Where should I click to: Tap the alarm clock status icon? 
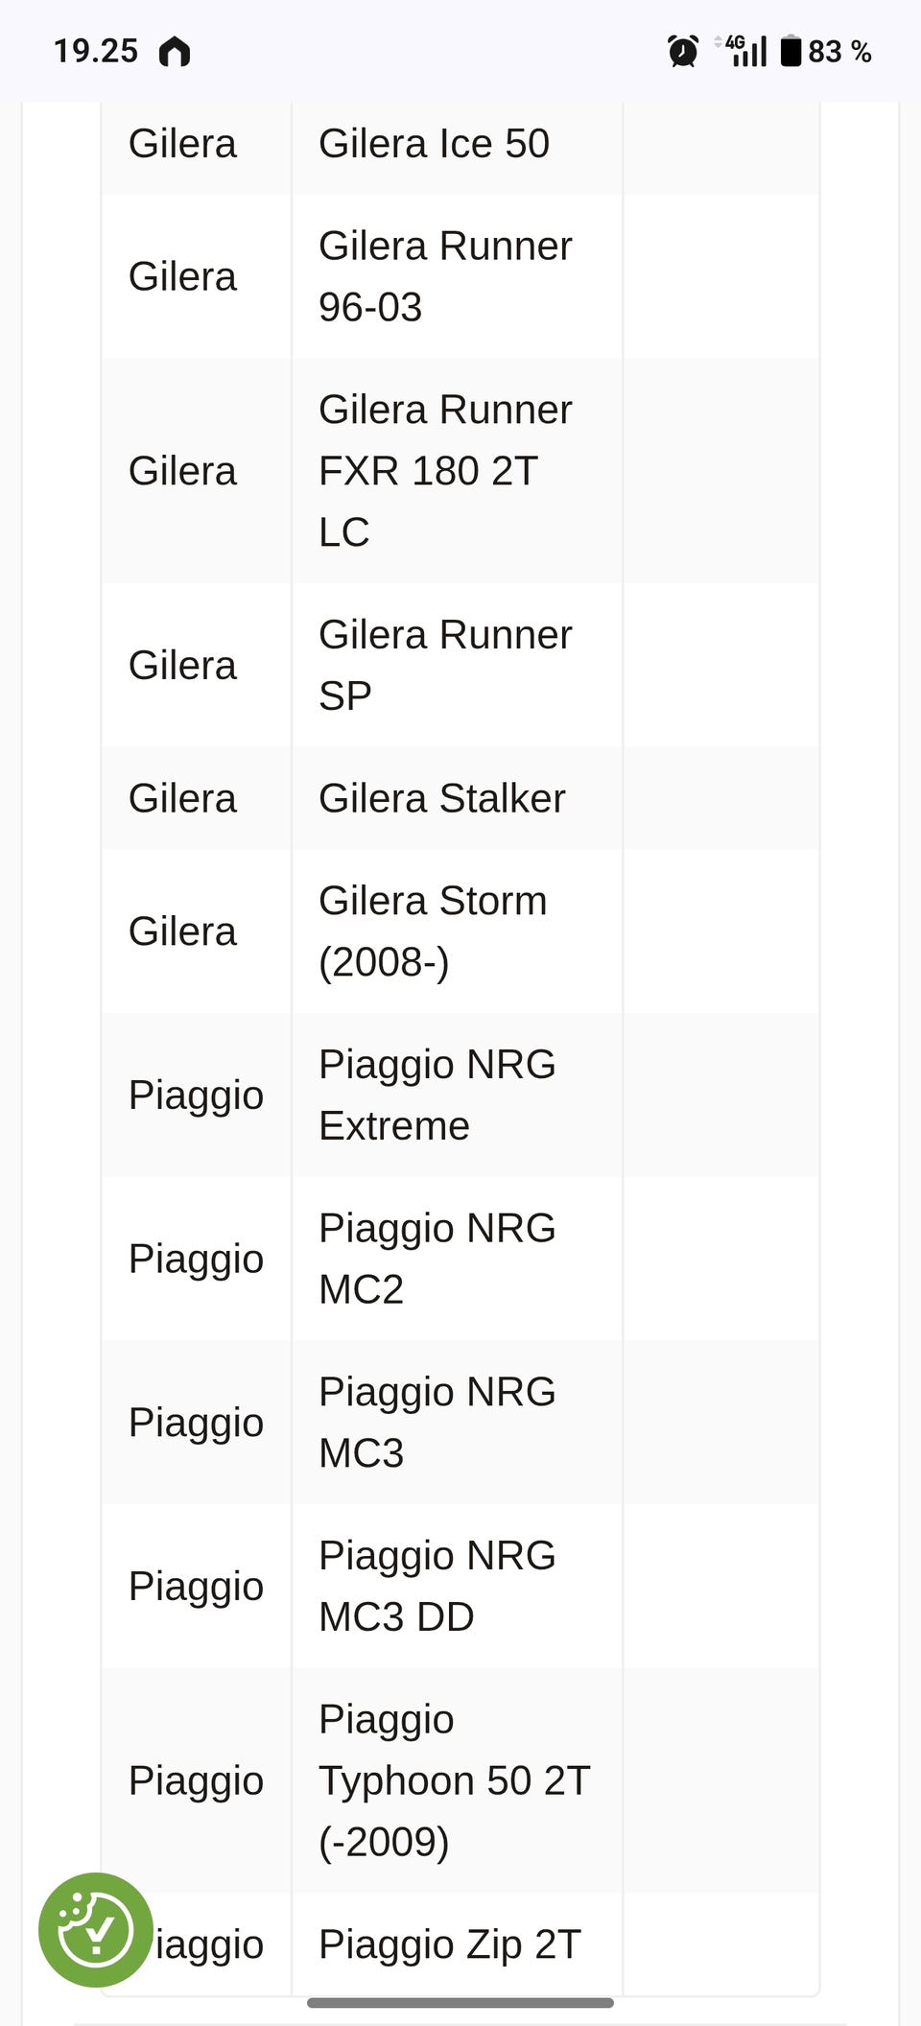682,52
